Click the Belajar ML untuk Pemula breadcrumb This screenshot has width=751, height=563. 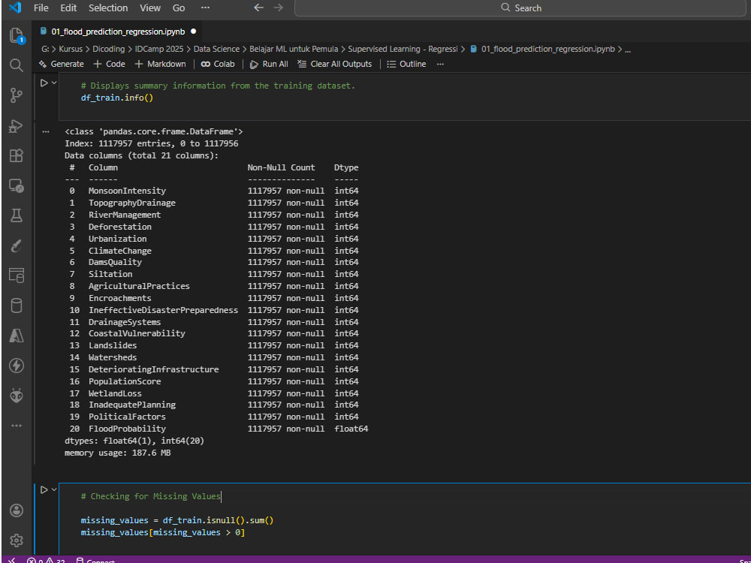(x=294, y=49)
